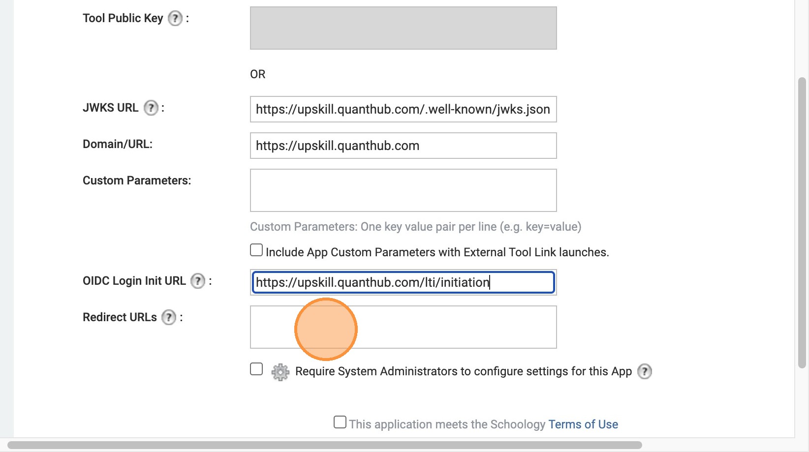Check Require System Administrators to configure settings
Image resolution: width=809 pixels, height=452 pixels.
coord(256,369)
